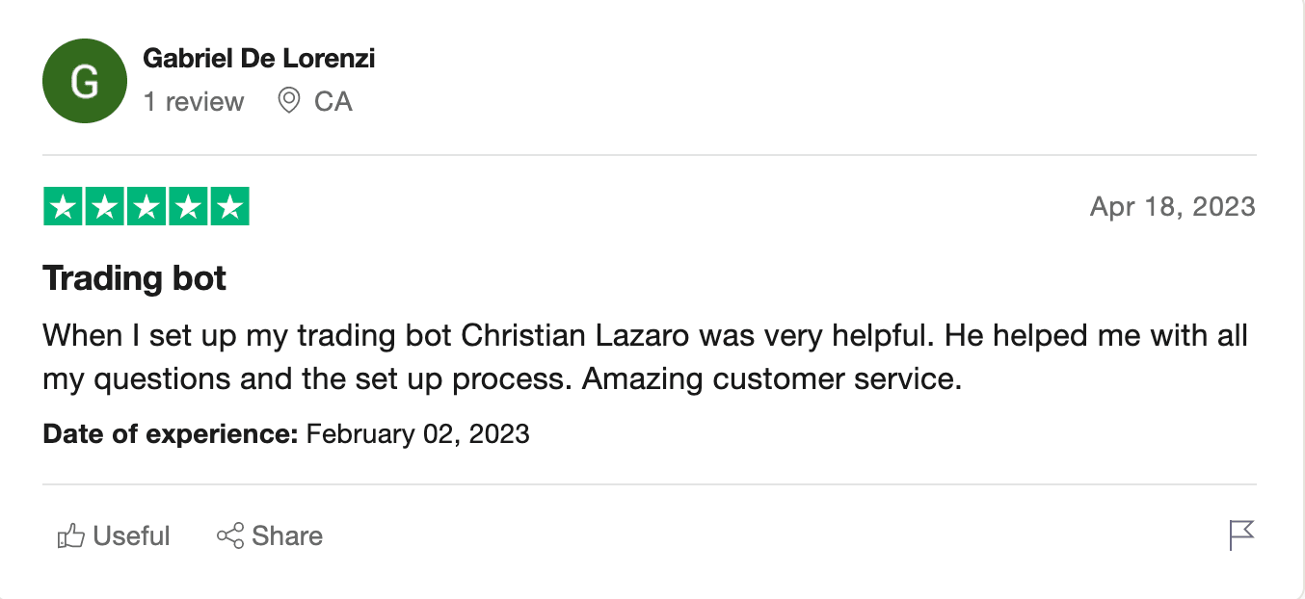
Task: Open Gabriel De Lorenzi's profile name
Action: [x=258, y=59]
